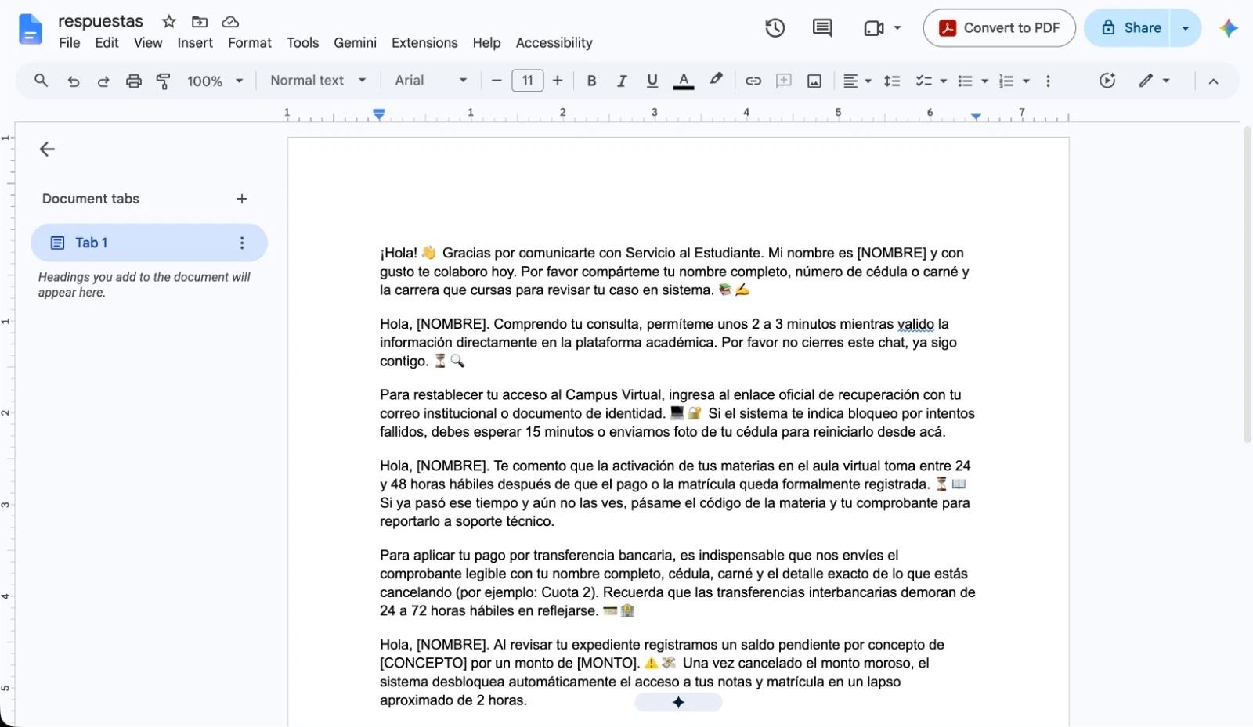The width and height of the screenshot is (1253, 727).
Task: Add a new document tab
Action: pyautogui.click(x=242, y=199)
